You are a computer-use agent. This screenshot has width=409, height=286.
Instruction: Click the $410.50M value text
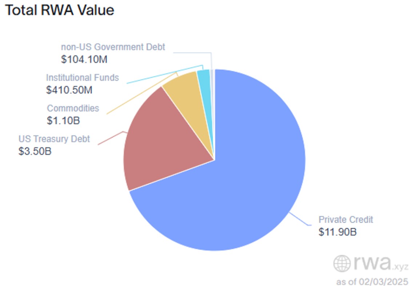69,90
